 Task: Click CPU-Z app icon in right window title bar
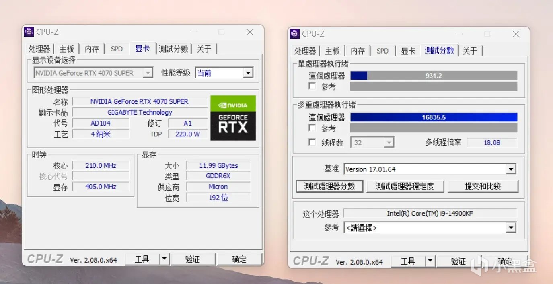click(295, 34)
